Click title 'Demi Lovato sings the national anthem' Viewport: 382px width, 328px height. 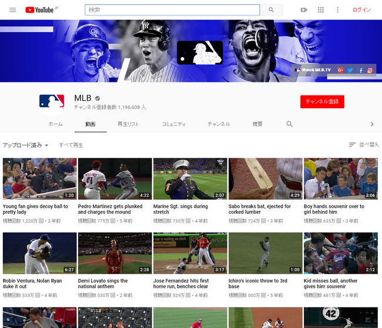(103, 284)
